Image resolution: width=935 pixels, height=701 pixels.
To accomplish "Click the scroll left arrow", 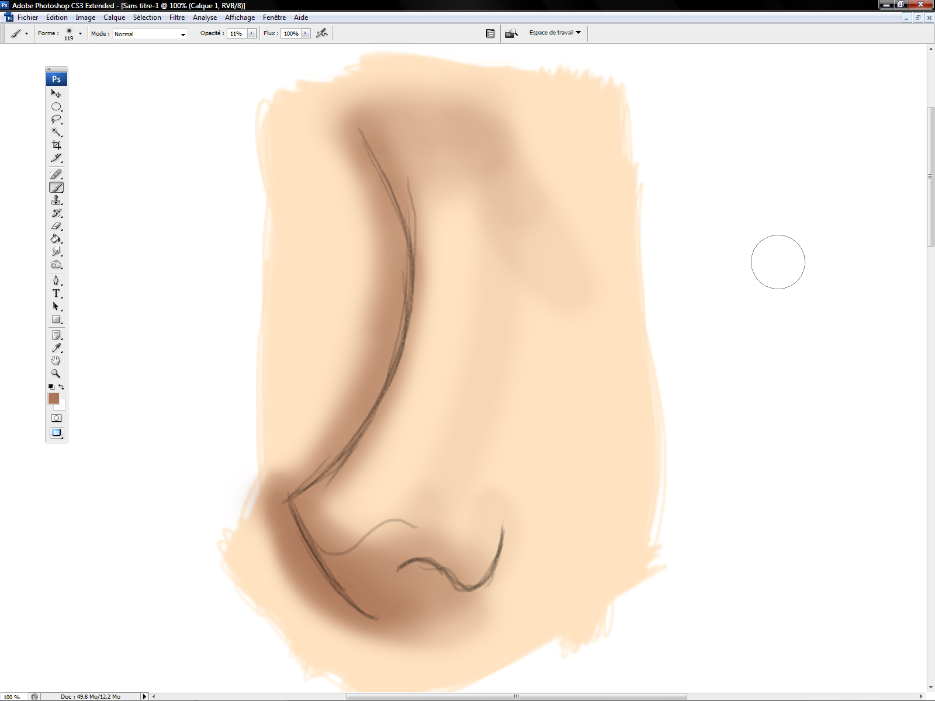I will pos(154,696).
